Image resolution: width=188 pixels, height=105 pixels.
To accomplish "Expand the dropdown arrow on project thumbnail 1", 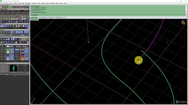I will coord(16,65).
